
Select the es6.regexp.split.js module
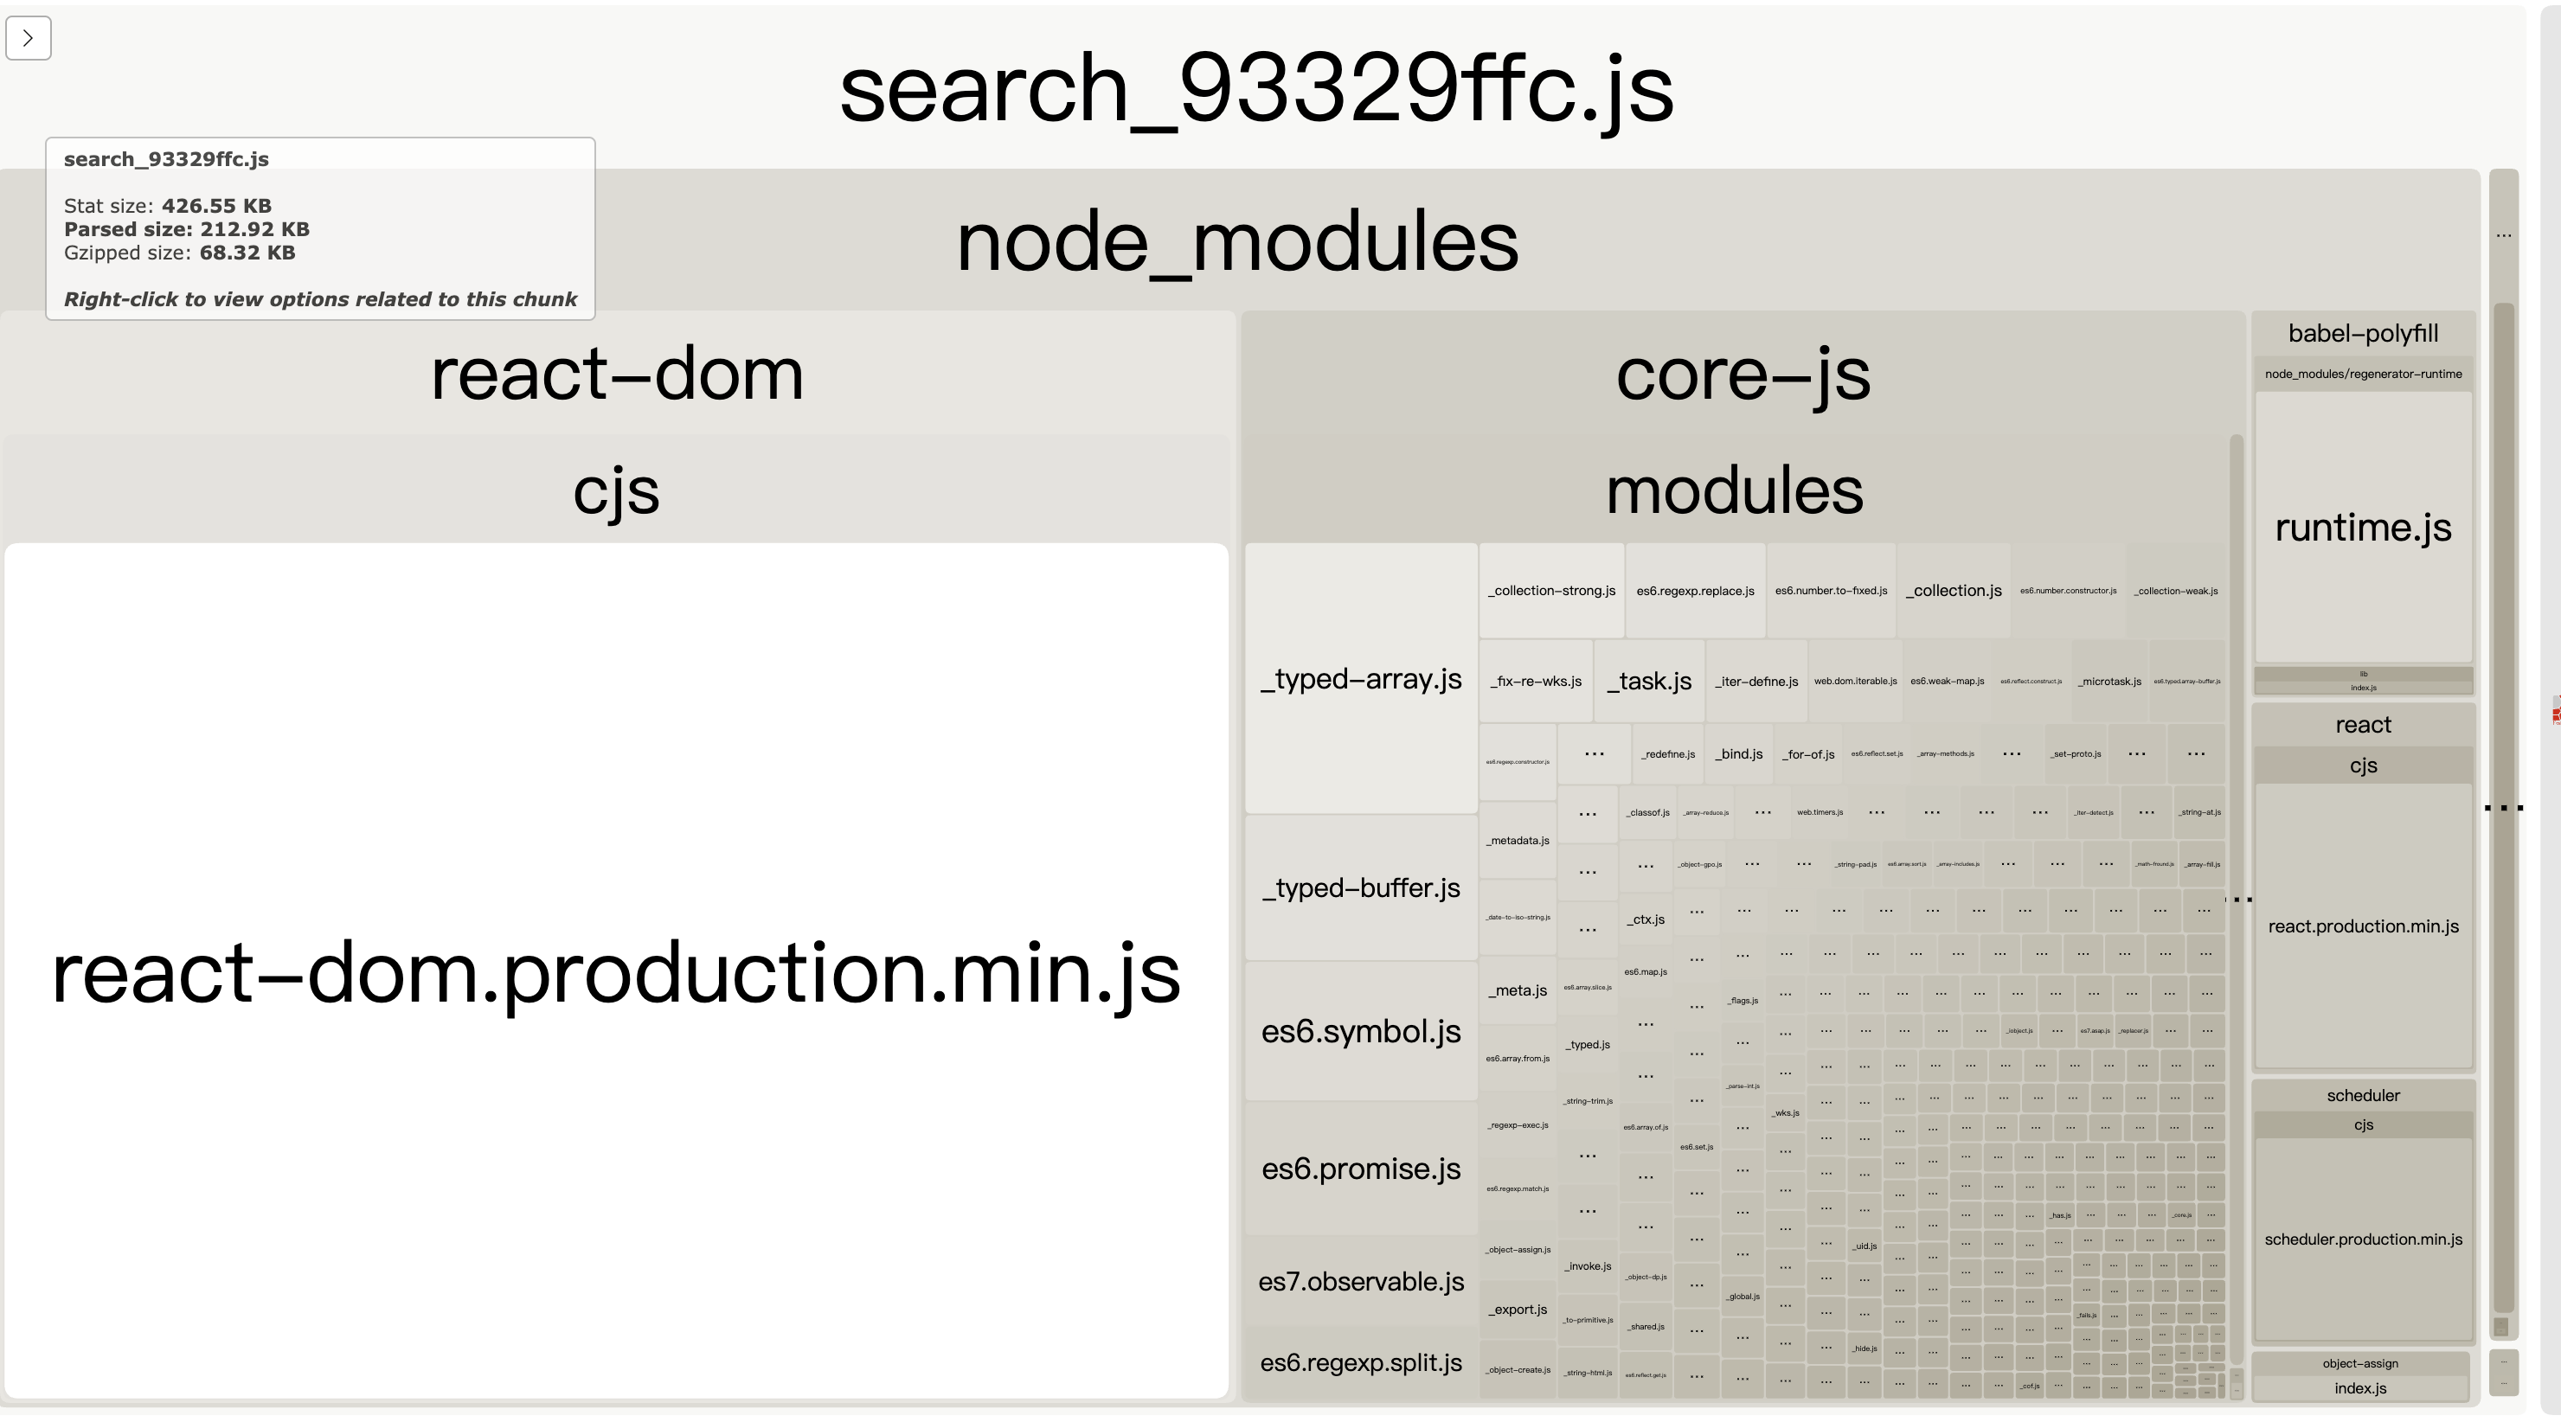[x=1361, y=1362]
